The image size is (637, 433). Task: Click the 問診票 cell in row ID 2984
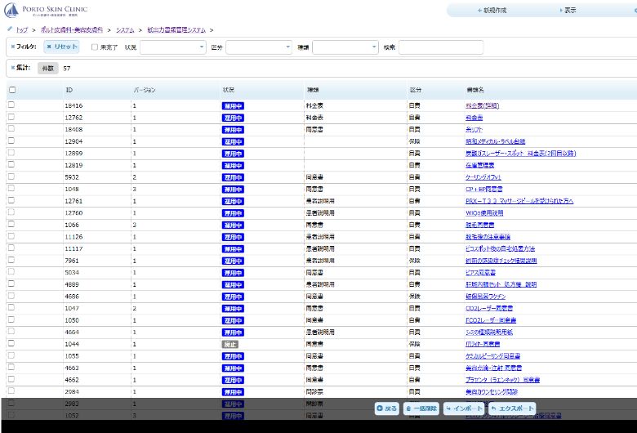coord(314,392)
